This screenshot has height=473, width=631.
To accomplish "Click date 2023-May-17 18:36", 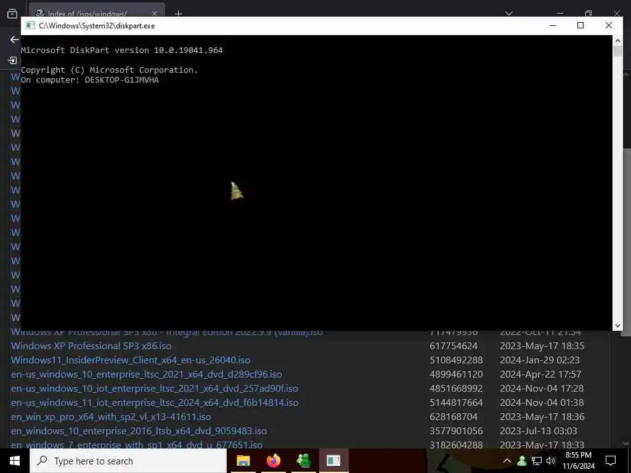I will [x=542, y=417].
